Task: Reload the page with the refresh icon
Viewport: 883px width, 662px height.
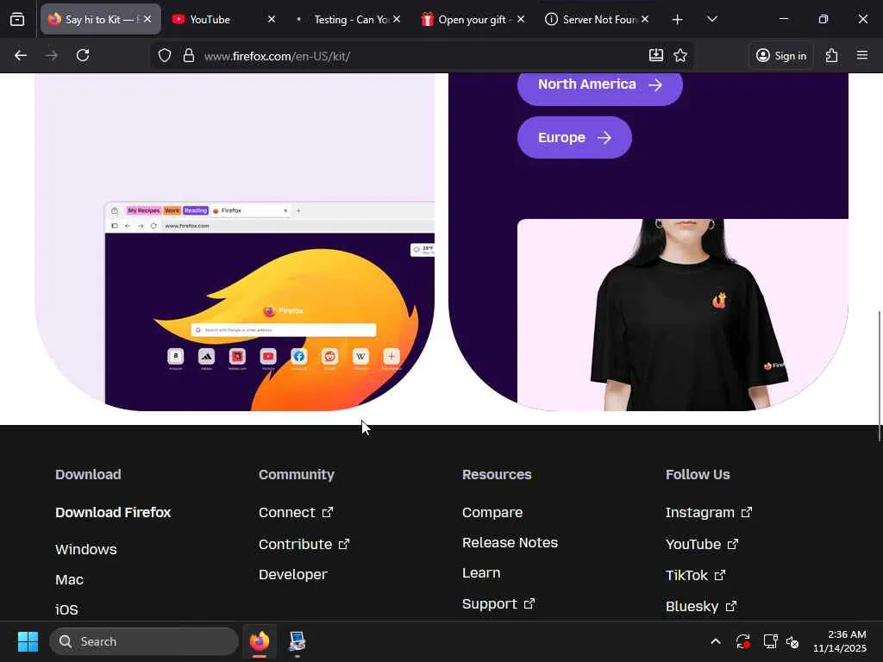Action: [83, 55]
